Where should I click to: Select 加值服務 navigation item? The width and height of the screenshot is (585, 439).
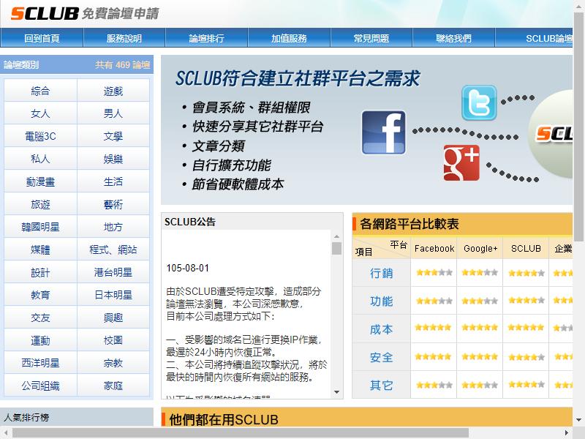click(289, 38)
